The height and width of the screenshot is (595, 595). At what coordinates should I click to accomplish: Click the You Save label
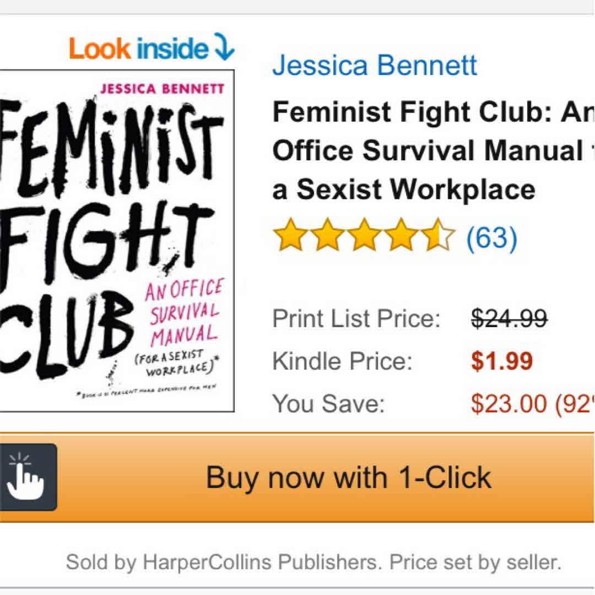click(x=328, y=403)
